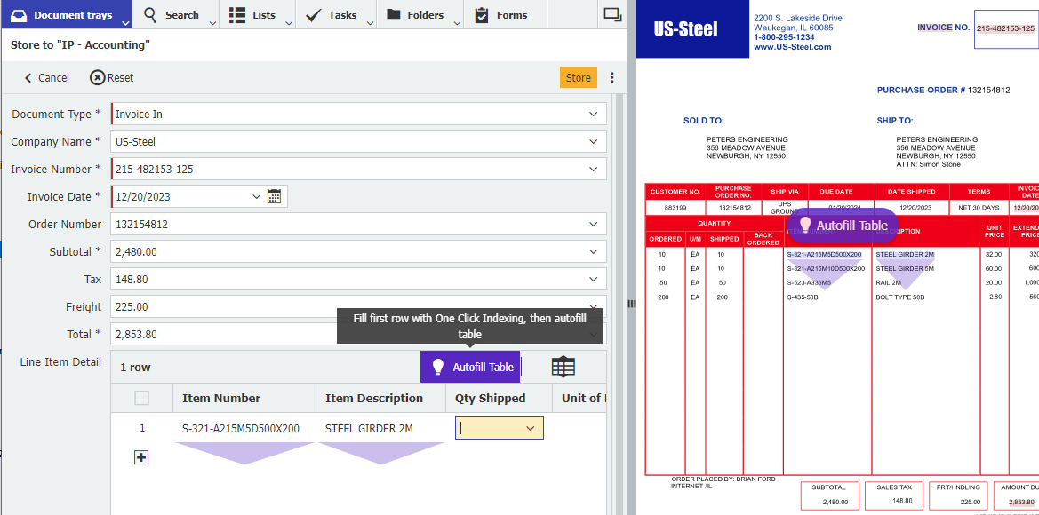Click the Autofill Table bubble on the invoice
The height and width of the screenshot is (515, 1039).
point(843,225)
